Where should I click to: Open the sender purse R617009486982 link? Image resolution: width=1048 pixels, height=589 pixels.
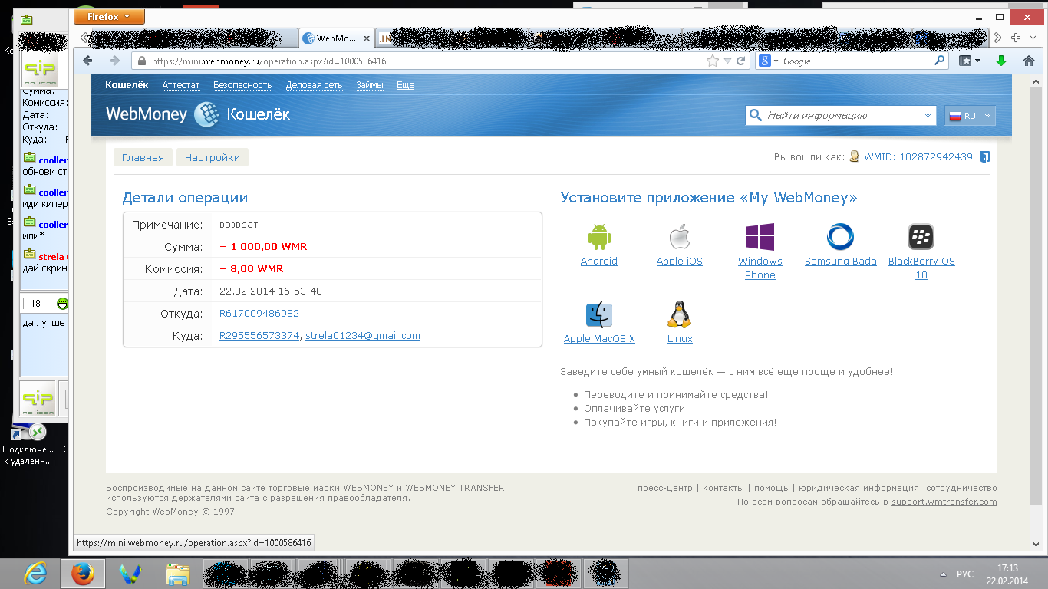259,314
